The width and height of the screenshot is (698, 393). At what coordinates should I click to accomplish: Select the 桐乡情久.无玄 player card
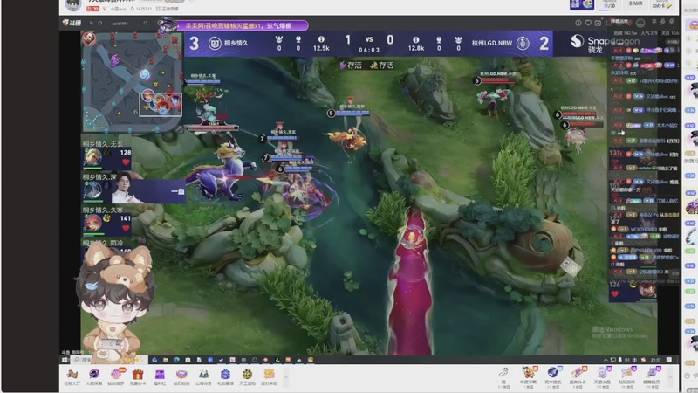[106, 155]
